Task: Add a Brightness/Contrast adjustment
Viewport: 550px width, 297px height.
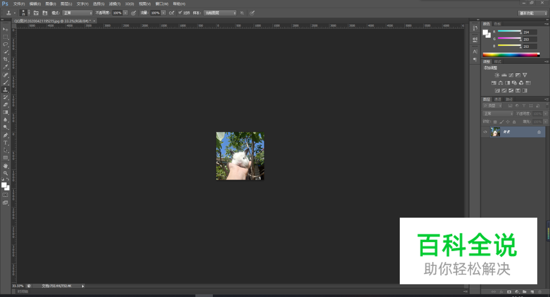Action: point(497,75)
